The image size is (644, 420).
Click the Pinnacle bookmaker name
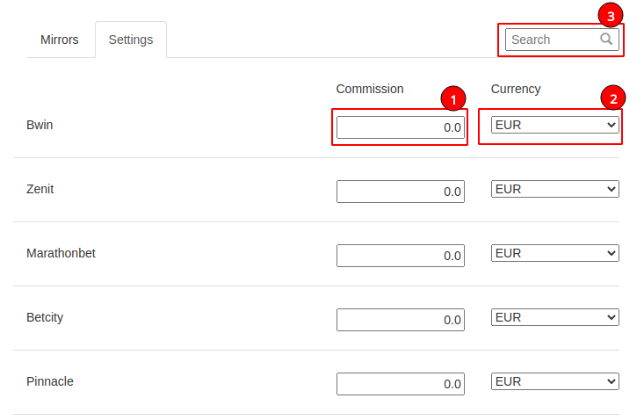coord(50,381)
